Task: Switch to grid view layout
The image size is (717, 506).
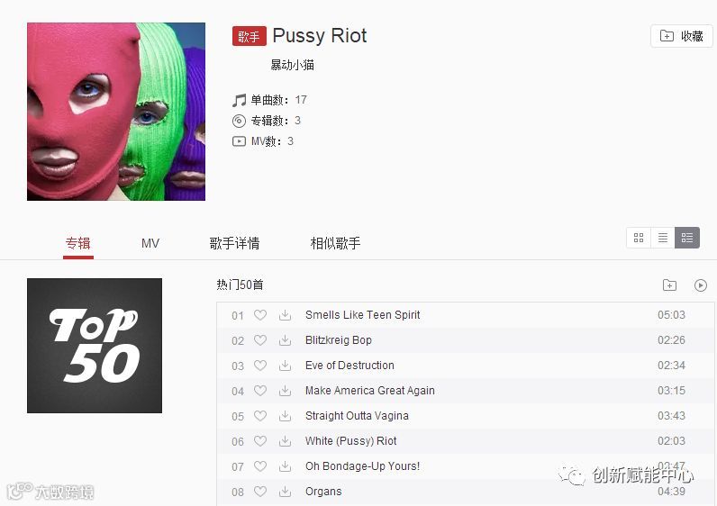Action: (639, 238)
